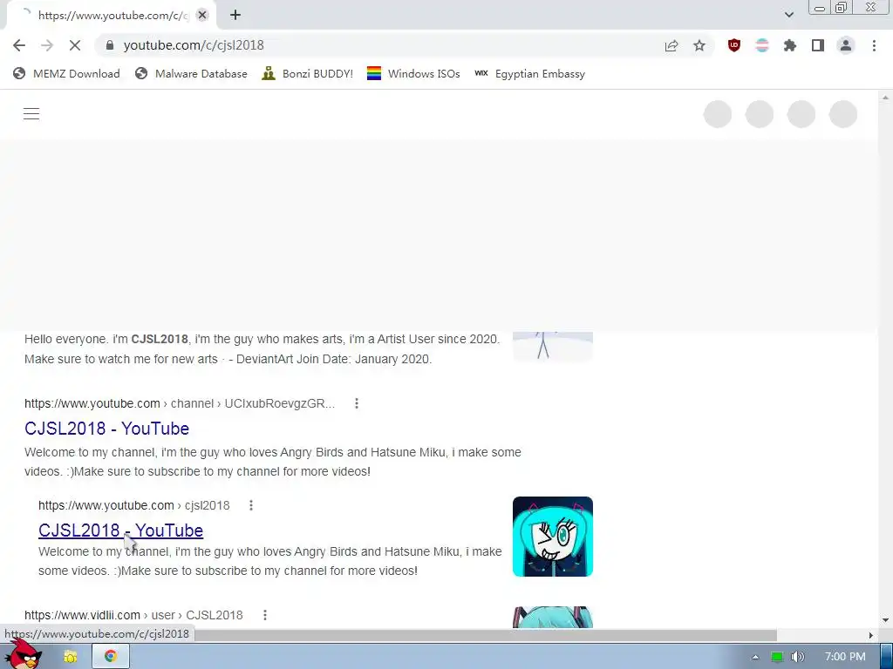
Task: Go back to the previous page
Action: pos(19,45)
